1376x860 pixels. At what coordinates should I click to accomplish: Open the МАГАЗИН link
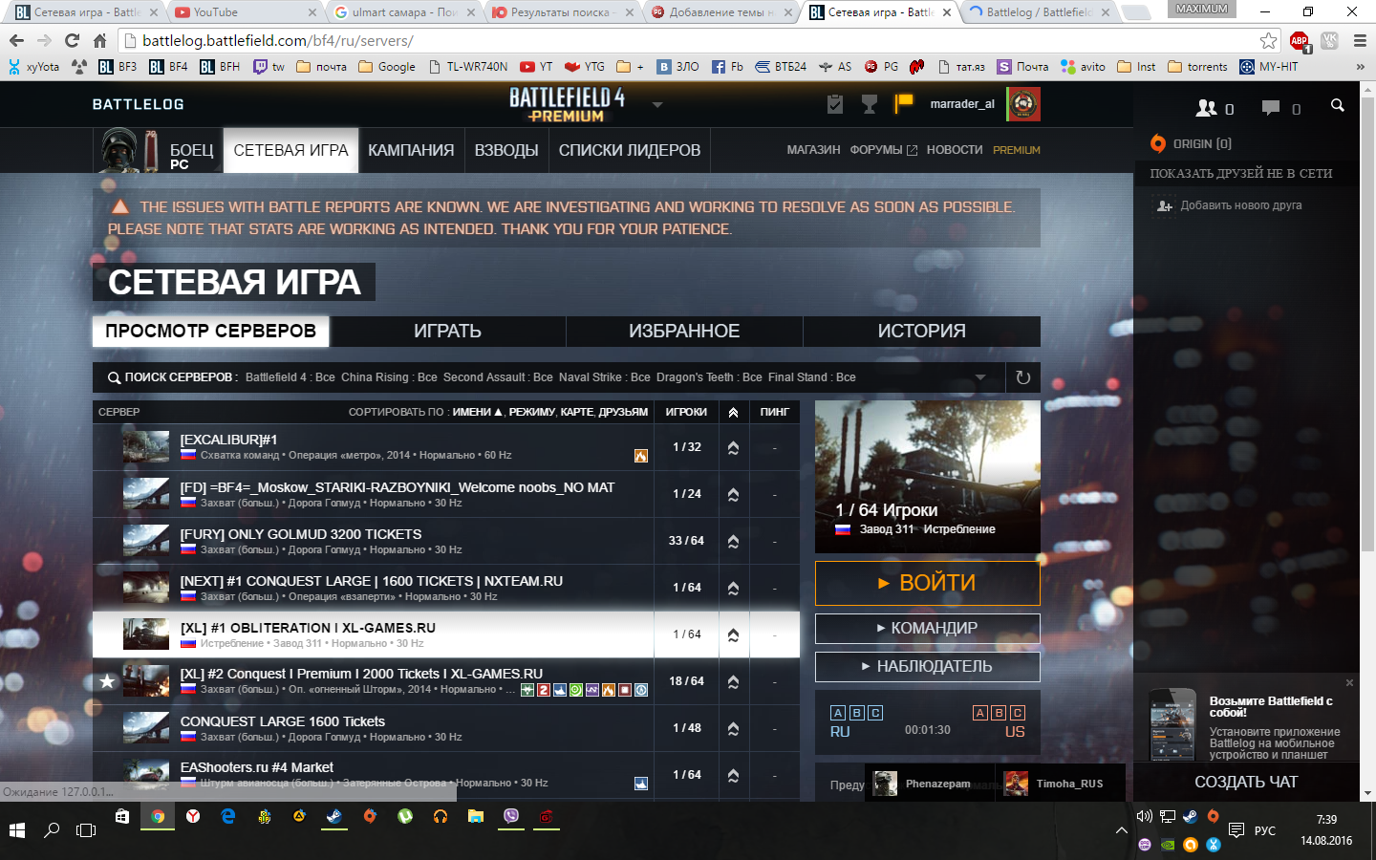tap(813, 150)
